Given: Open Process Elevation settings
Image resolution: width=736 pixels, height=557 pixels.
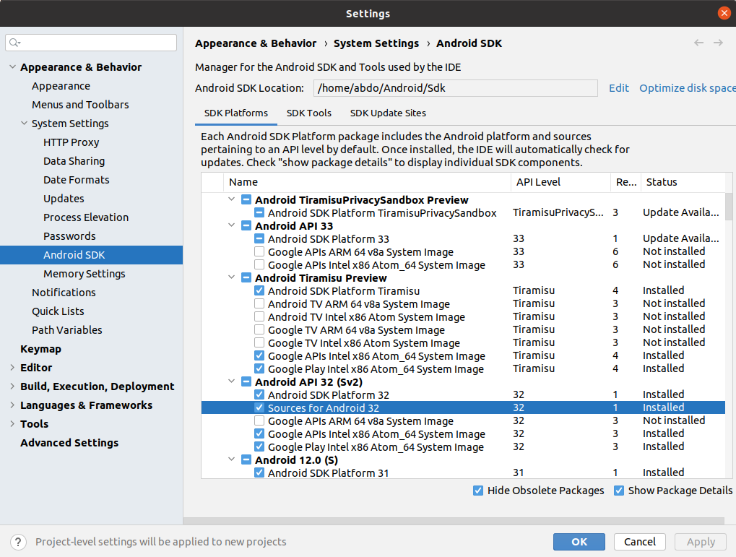Looking at the screenshot, I should [x=86, y=217].
